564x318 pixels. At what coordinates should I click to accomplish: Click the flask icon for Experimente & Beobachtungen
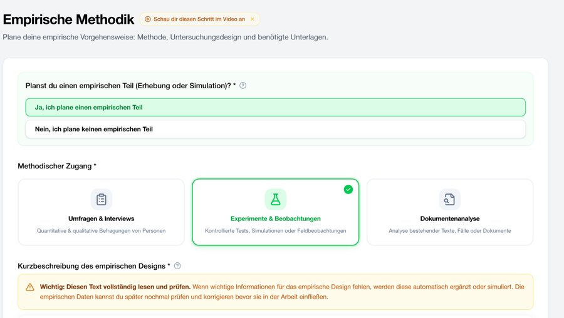[x=276, y=200]
